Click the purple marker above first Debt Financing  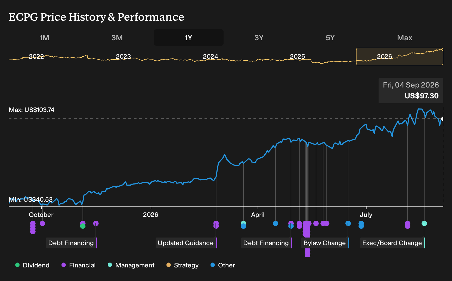pos(96,223)
